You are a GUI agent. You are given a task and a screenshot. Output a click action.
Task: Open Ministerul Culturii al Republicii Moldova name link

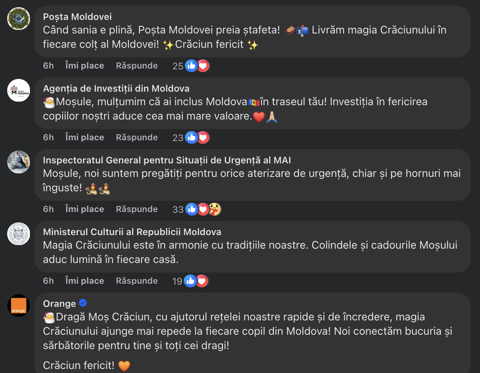pos(132,232)
